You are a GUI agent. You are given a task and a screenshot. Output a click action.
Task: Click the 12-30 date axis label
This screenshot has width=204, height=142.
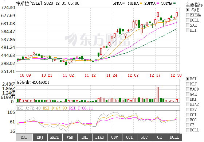[x=176, y=75]
